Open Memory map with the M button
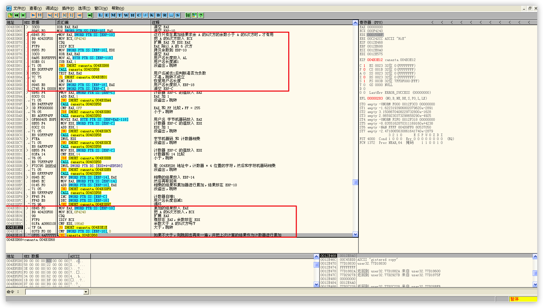Image resolution: width=543 pixels, height=308 pixels. point(113,15)
